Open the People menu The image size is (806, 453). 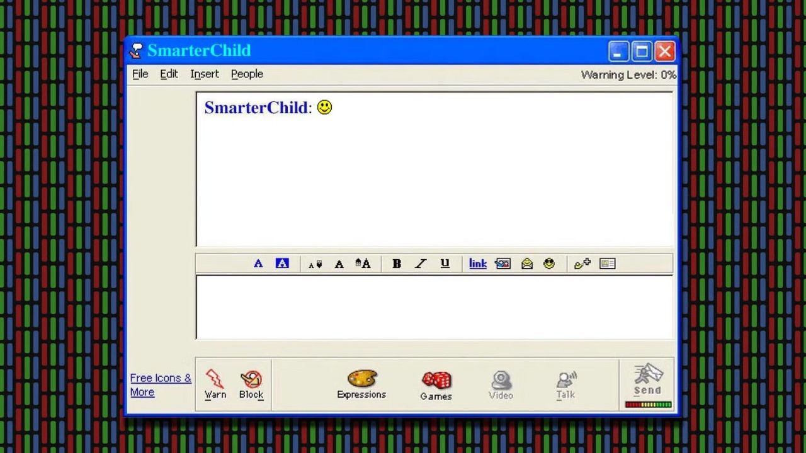click(x=247, y=74)
